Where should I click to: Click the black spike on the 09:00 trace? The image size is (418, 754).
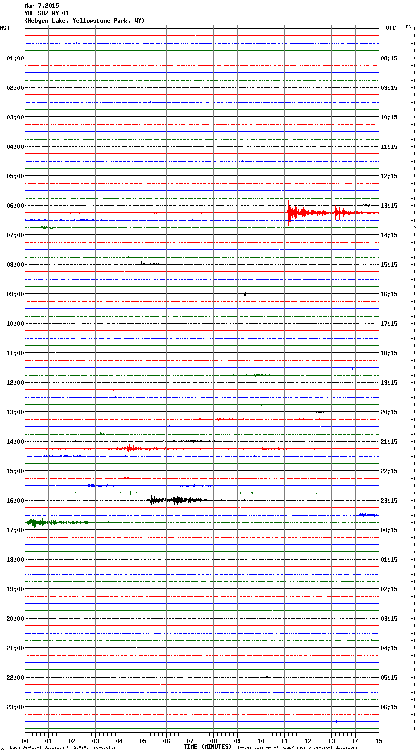tap(245, 294)
